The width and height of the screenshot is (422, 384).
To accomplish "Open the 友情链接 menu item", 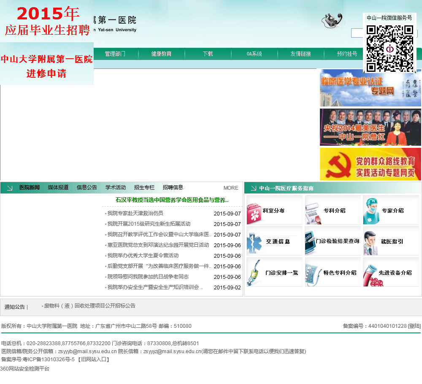I will point(300,54).
